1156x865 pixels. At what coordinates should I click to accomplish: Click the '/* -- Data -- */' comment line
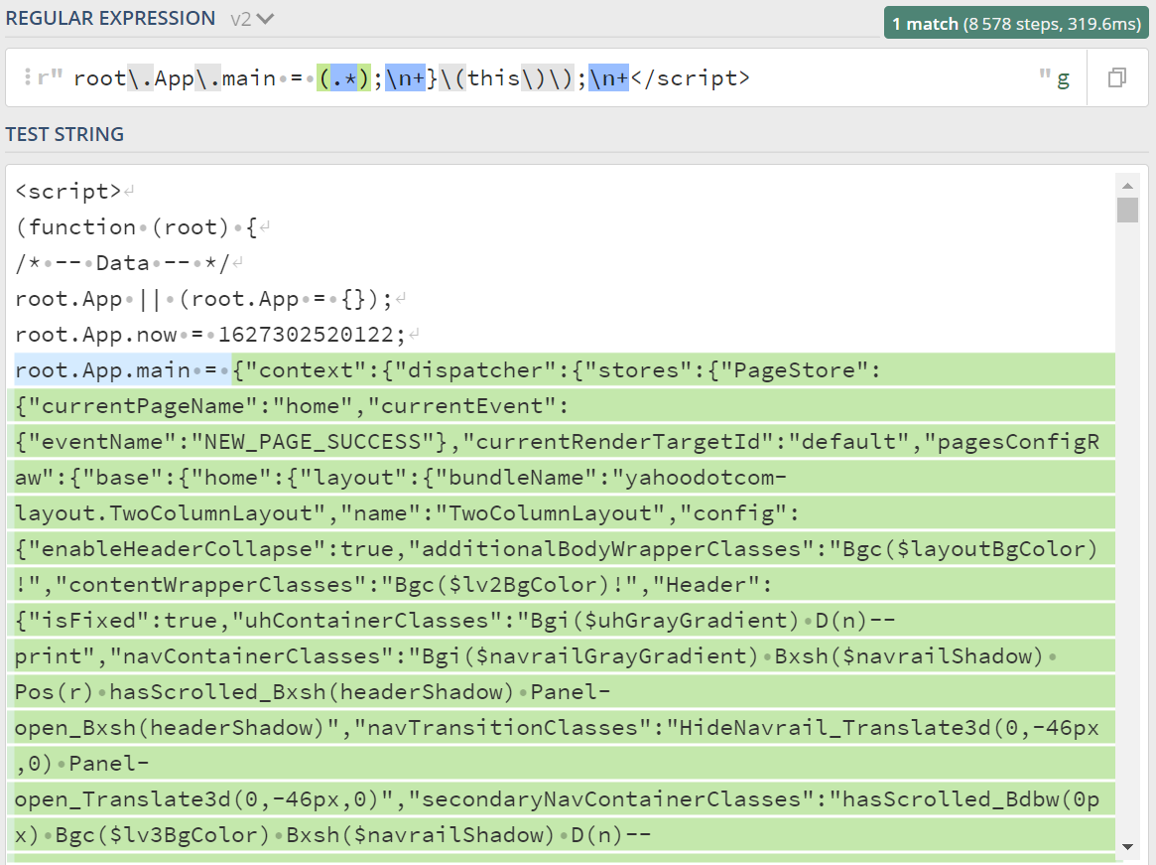click(x=122, y=263)
